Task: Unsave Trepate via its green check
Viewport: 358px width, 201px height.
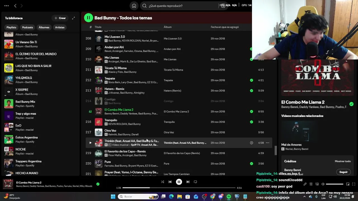Action: [x=251, y=80]
